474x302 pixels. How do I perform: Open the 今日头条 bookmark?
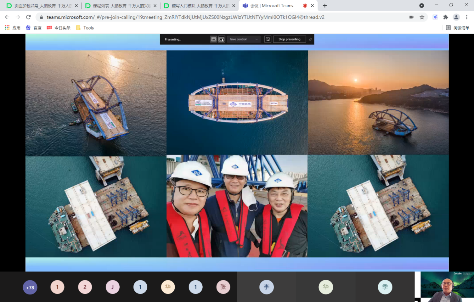[x=59, y=28]
